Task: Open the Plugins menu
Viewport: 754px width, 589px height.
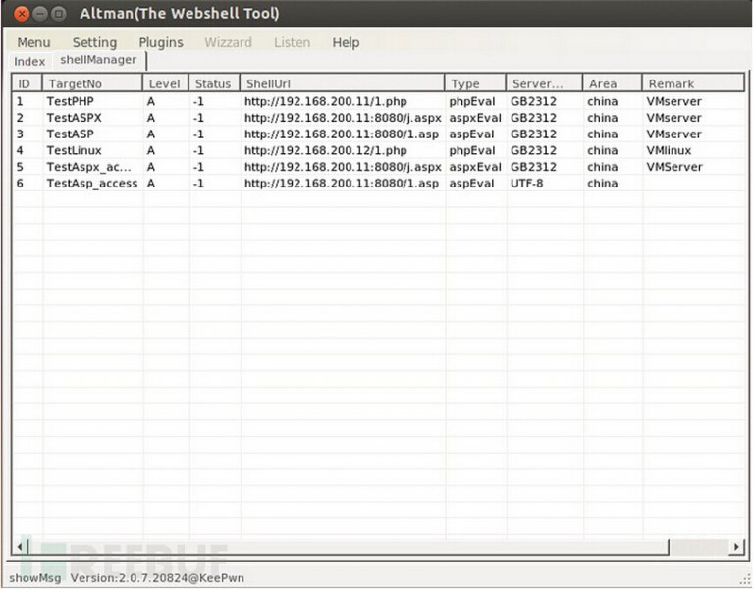Action: coord(161,43)
